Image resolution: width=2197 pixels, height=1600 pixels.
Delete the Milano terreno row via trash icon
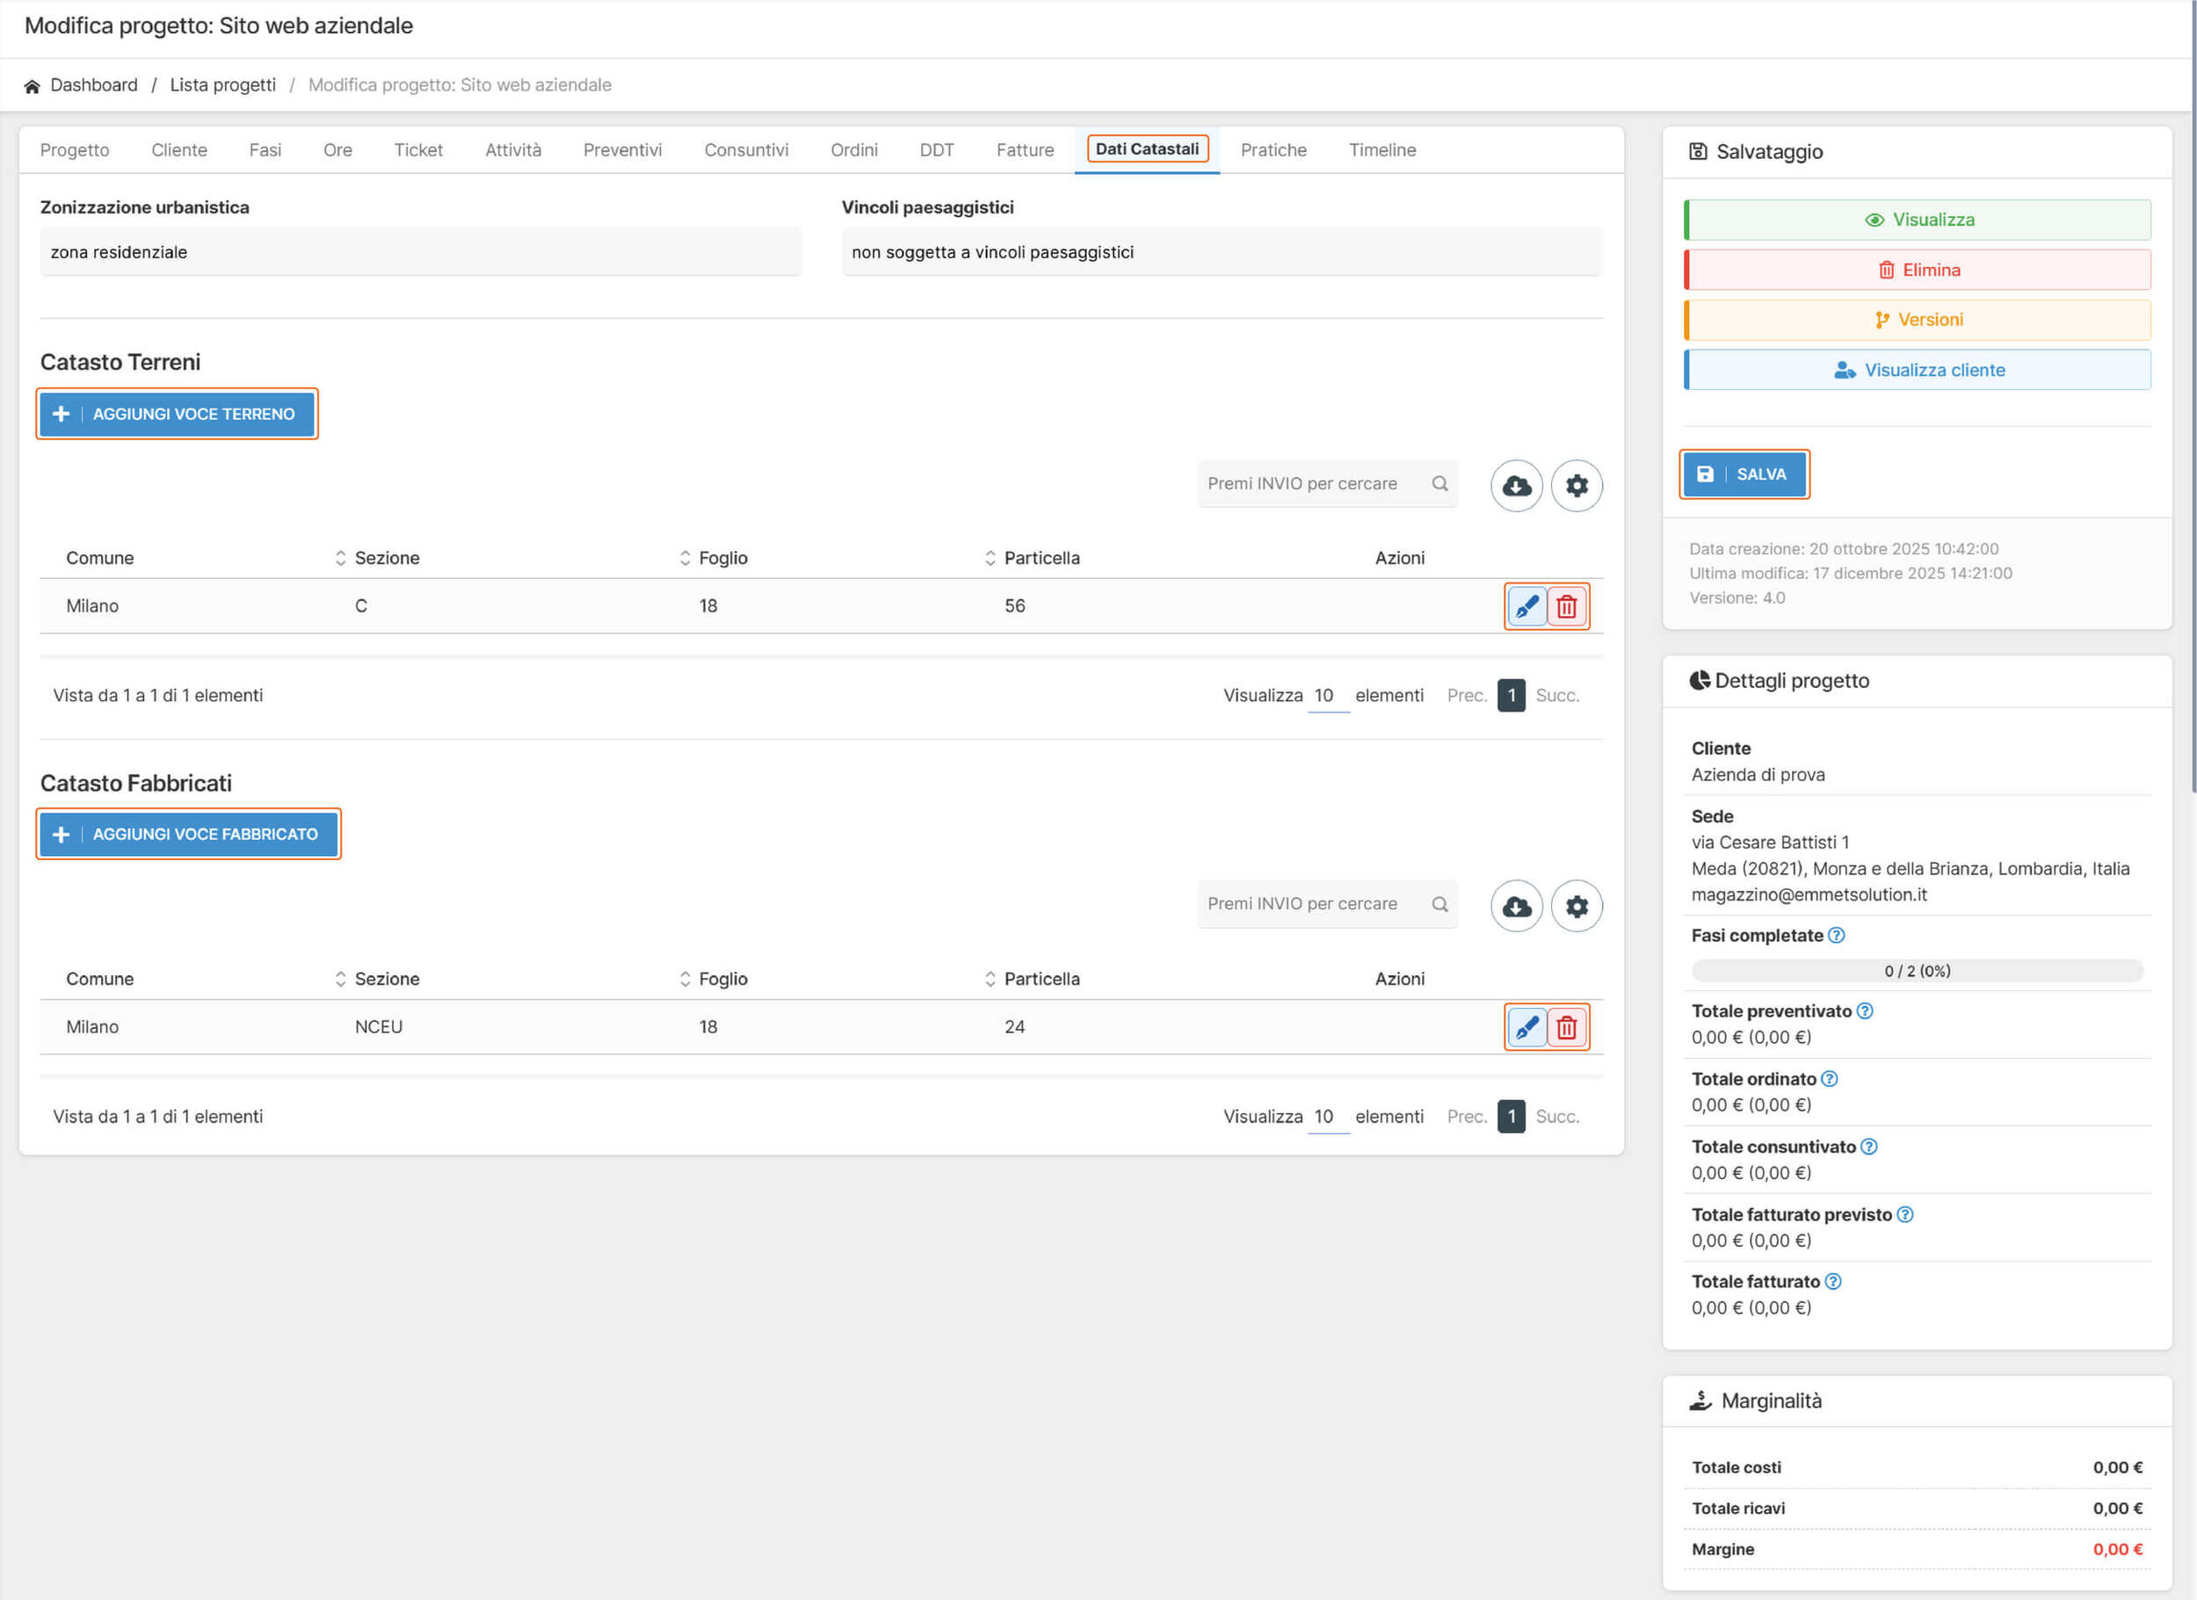(1566, 606)
